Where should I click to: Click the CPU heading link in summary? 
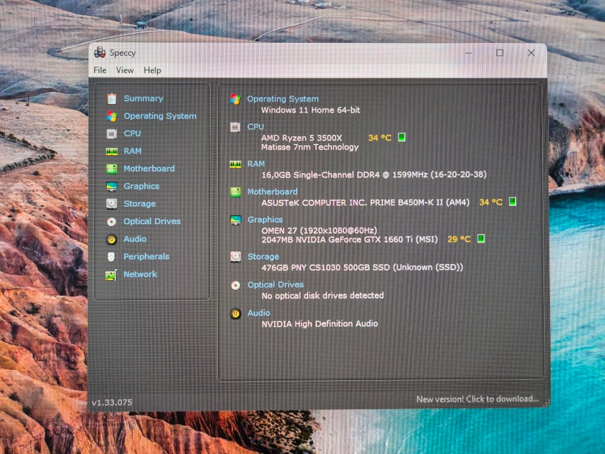(x=255, y=127)
